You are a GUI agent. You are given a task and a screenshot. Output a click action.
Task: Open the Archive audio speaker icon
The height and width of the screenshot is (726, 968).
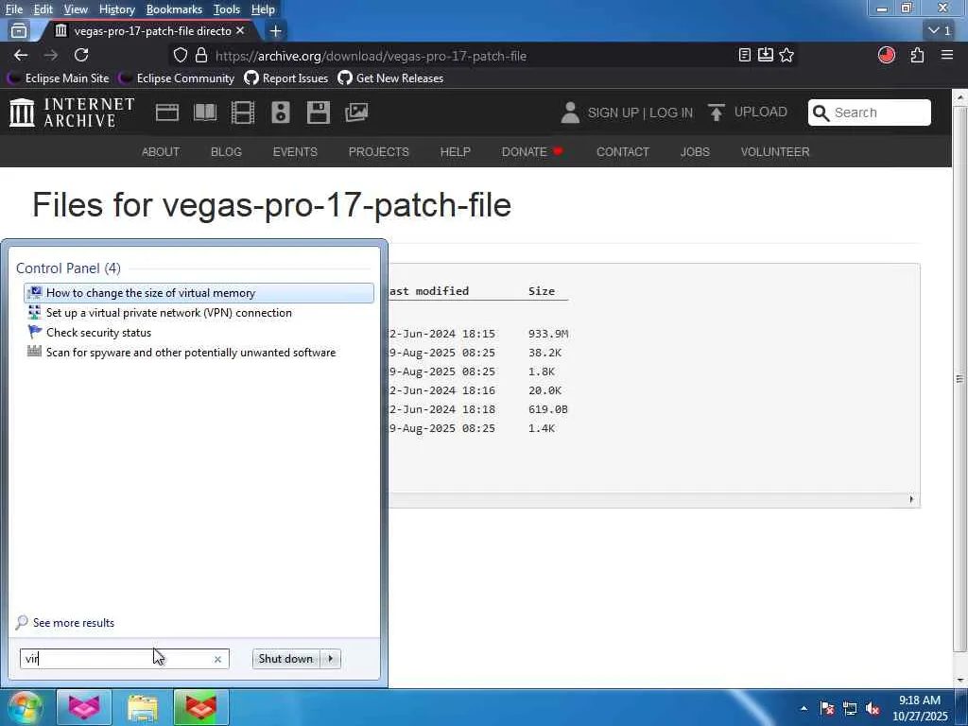[x=280, y=112]
